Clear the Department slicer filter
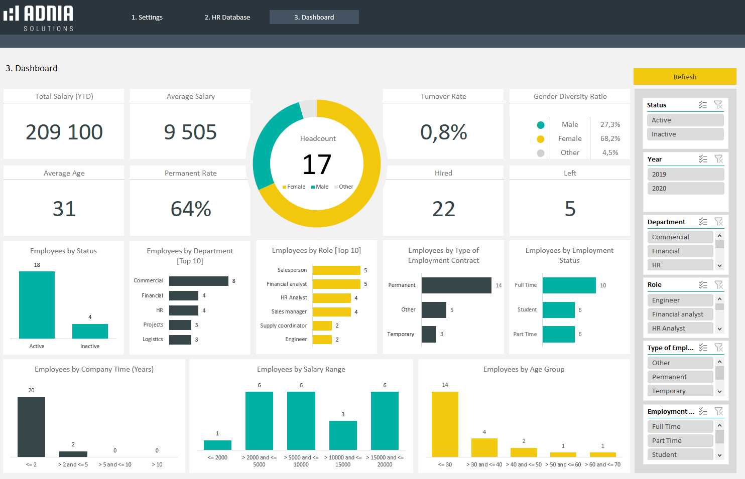 [719, 221]
